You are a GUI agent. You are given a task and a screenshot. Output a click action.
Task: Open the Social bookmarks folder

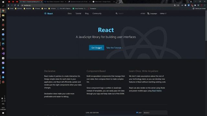pyautogui.click(x=11, y=8)
